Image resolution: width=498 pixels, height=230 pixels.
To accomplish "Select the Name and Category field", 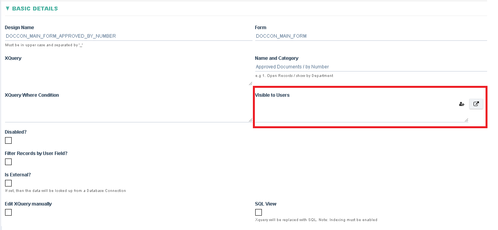I will pos(371,67).
